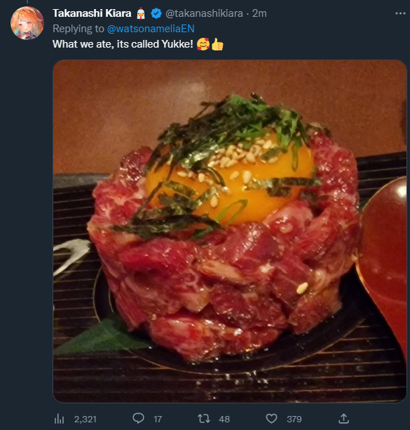Click the tweet text about Yukke
This screenshot has height=430, width=410.
(x=123, y=44)
